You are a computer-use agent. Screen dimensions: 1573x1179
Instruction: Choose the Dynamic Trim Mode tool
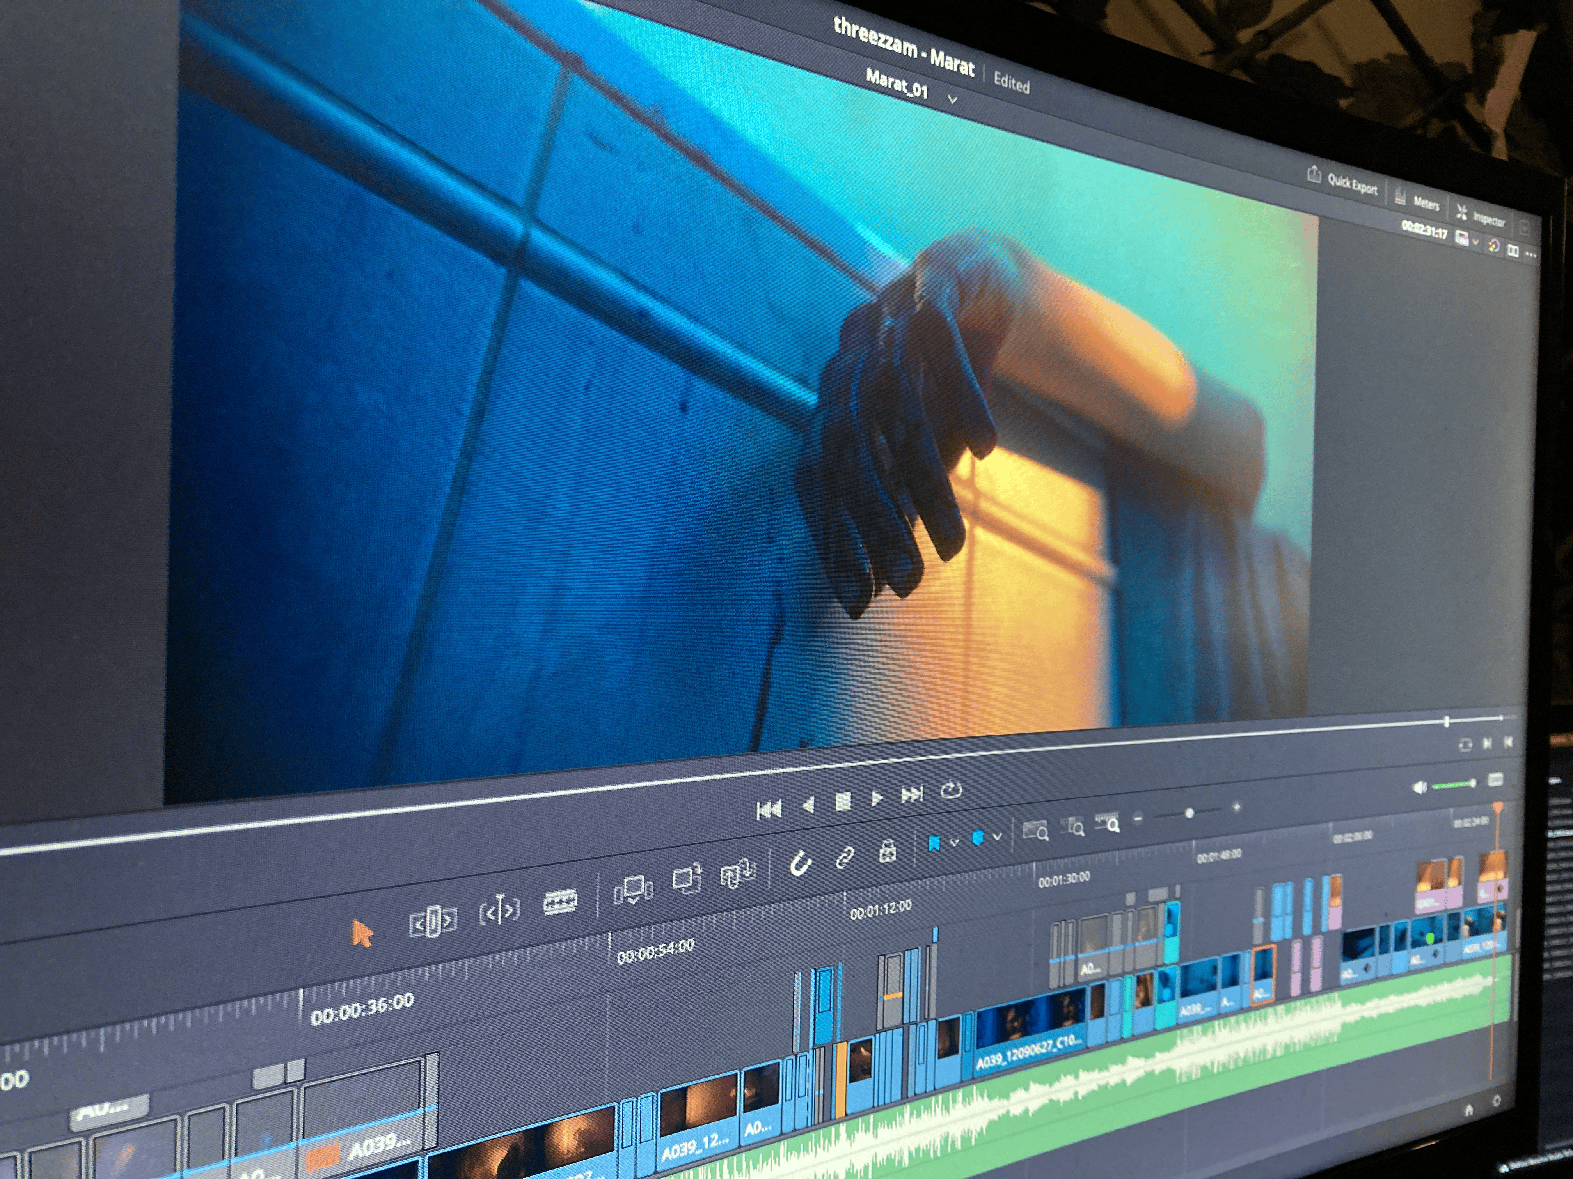[499, 910]
